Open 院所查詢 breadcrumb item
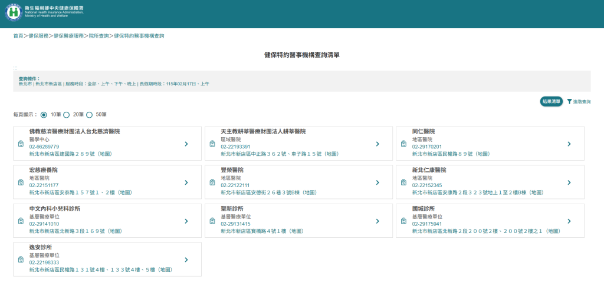 pyautogui.click(x=99, y=36)
